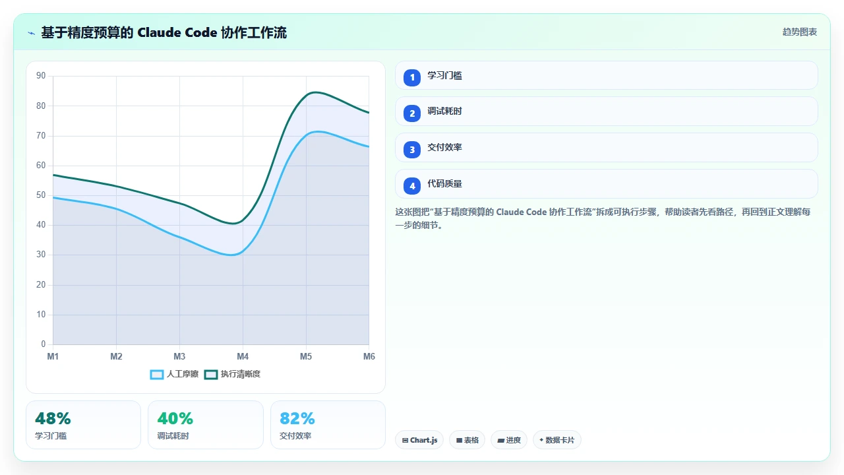Viewport: 844px width, 475px height.
Task: Select step 1 number badge
Action: 412,77
